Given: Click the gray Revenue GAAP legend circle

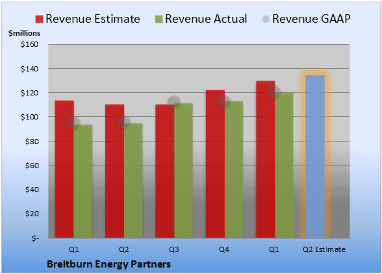Looking at the screenshot, I should [x=266, y=19].
